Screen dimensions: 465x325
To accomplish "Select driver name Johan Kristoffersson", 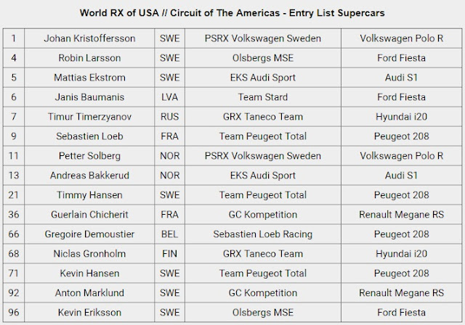I will click(x=88, y=37).
